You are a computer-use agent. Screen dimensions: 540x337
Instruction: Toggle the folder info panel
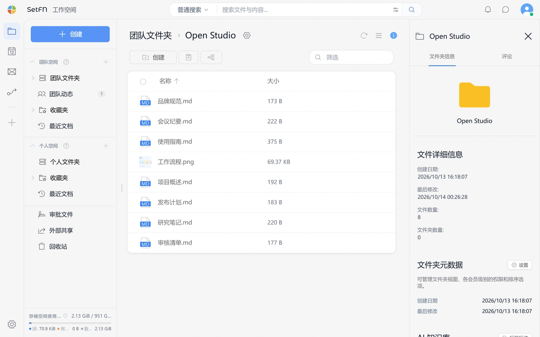coord(394,36)
